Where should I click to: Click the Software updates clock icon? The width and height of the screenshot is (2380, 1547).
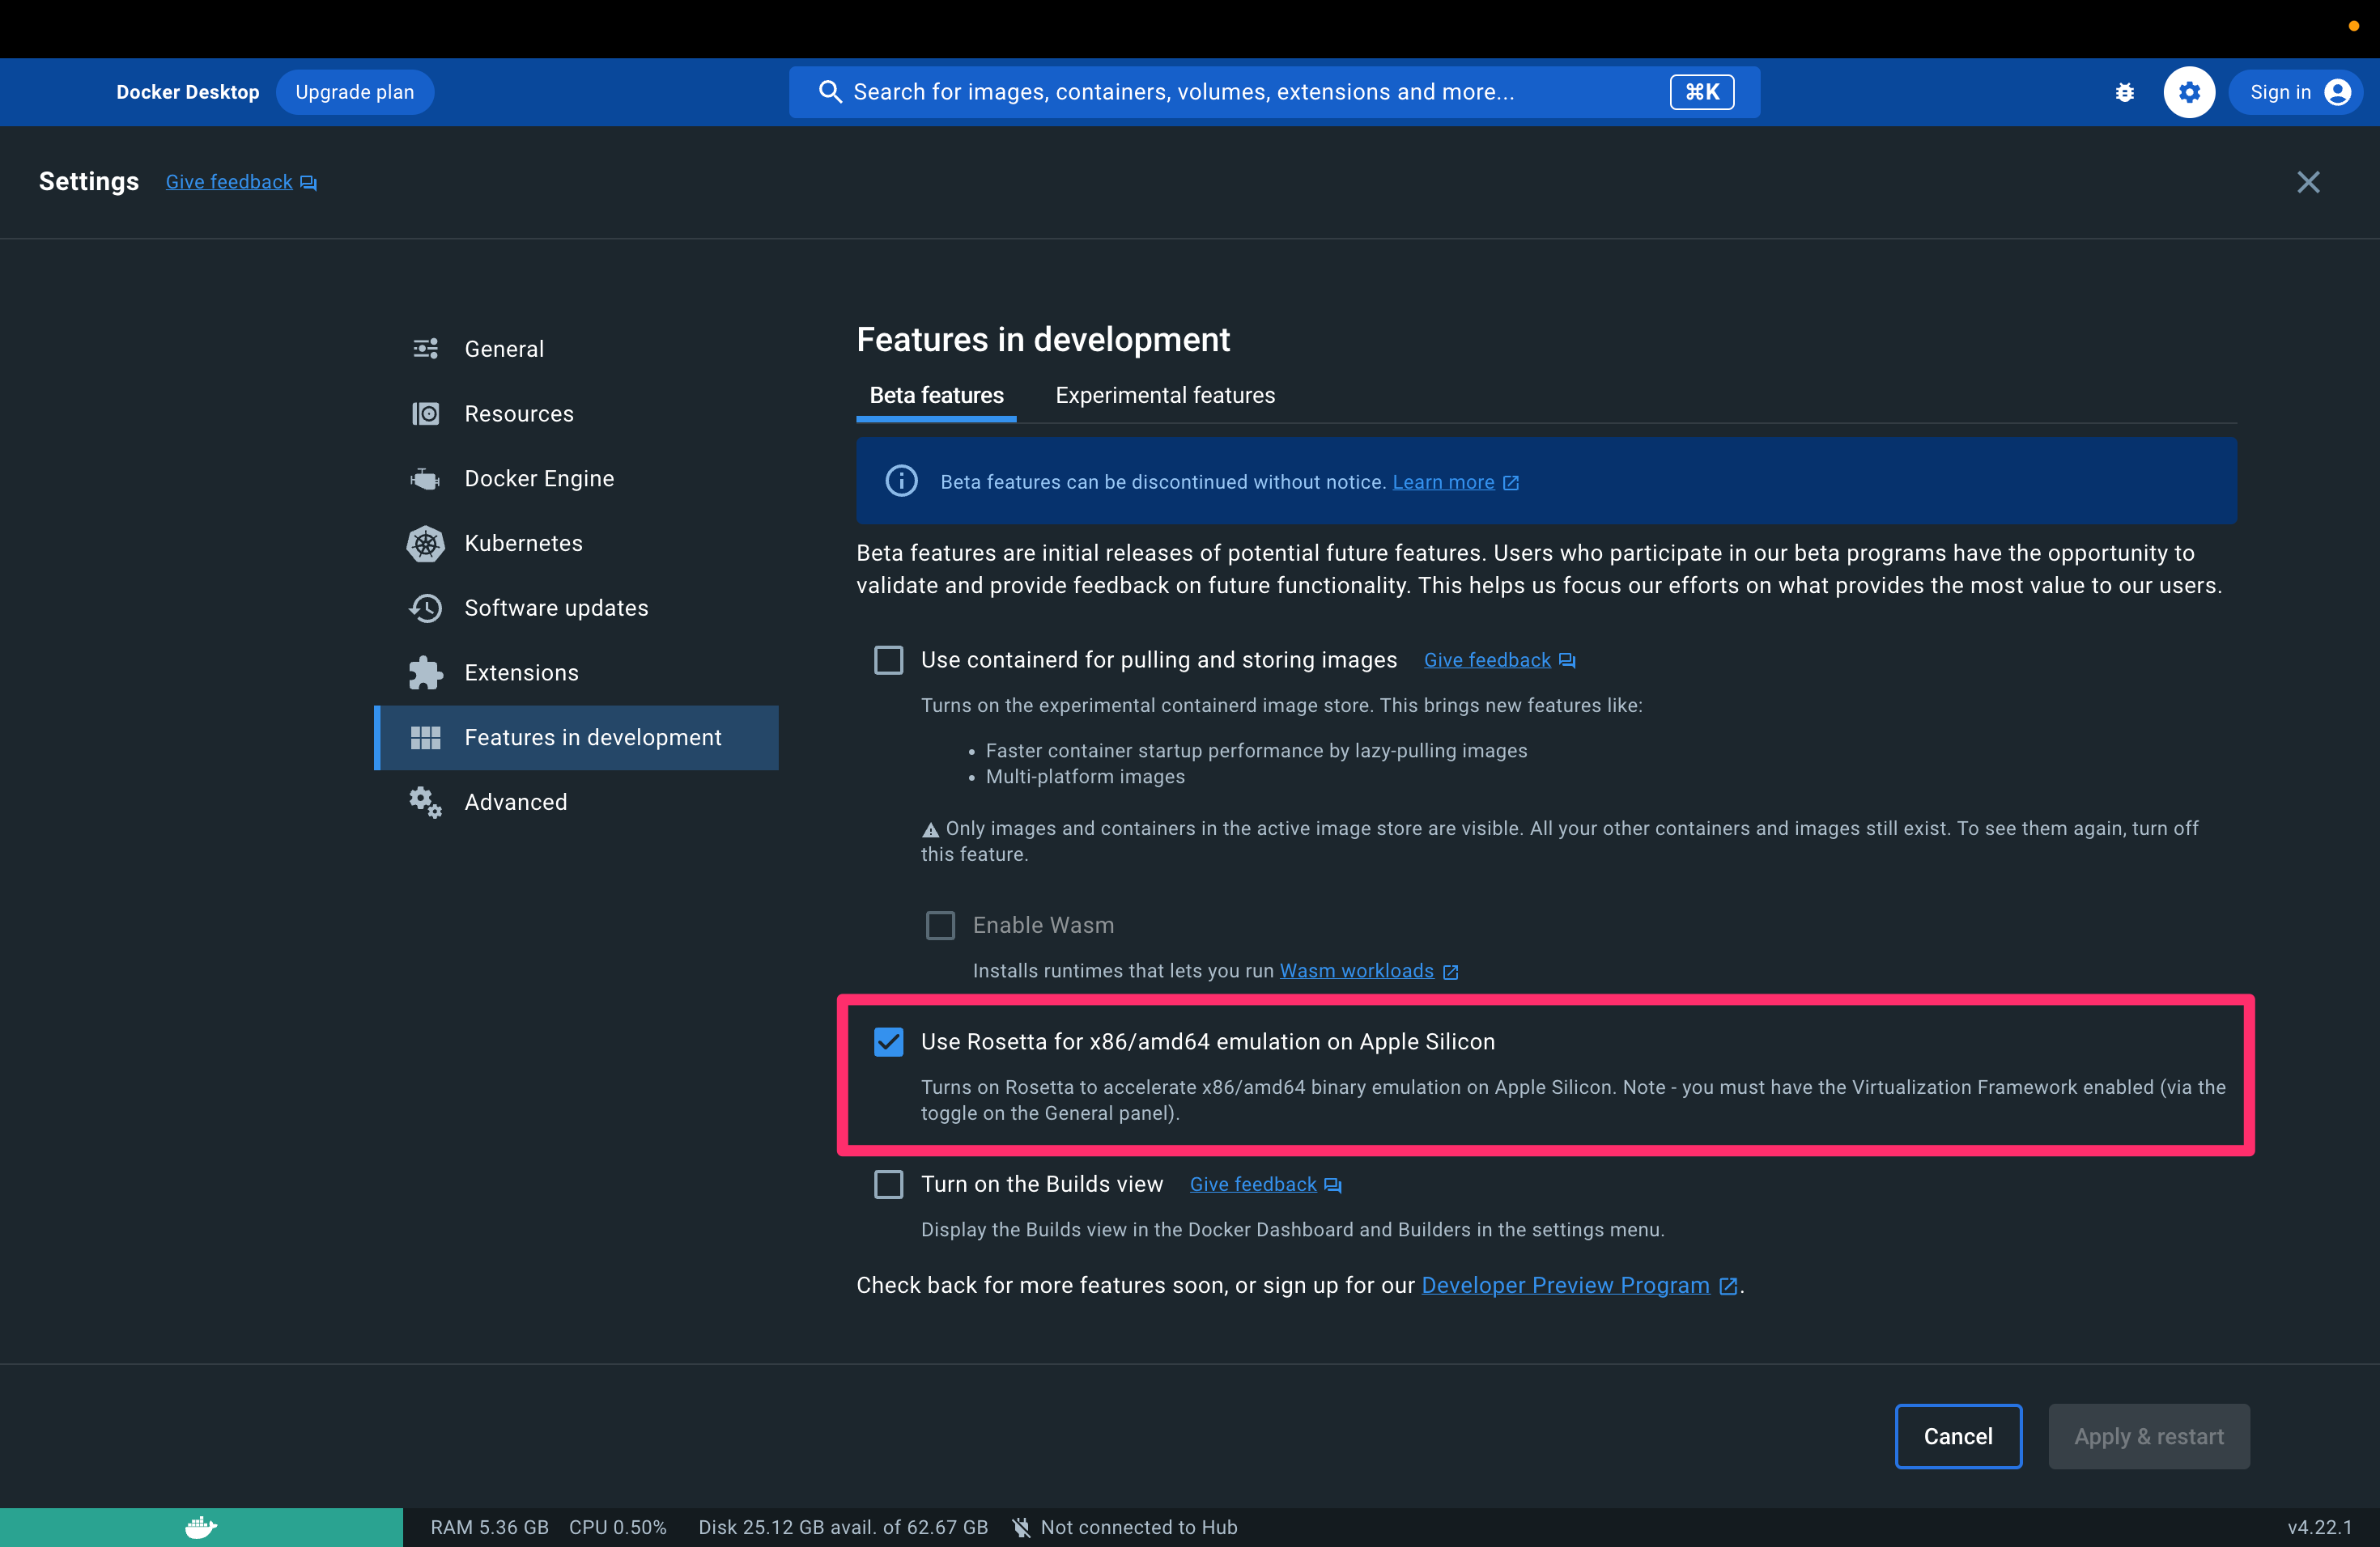click(x=425, y=608)
